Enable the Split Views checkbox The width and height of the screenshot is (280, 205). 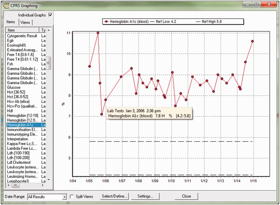pos(72,197)
